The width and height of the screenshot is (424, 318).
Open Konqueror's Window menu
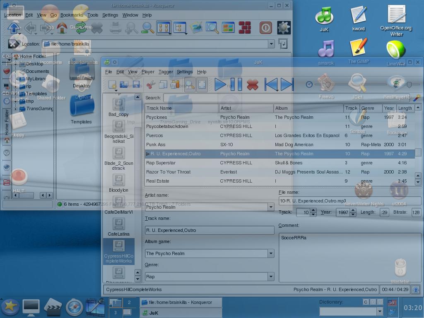pyautogui.click(x=130, y=15)
